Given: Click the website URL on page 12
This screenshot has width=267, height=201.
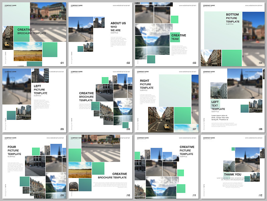Looking at the screenshot, I should [x=254, y=138].
